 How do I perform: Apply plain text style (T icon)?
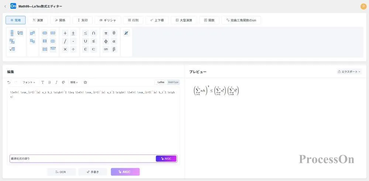point(42,82)
